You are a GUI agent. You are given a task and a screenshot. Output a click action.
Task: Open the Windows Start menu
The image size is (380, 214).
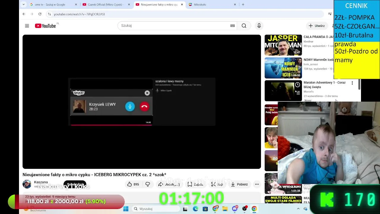coord(126,209)
